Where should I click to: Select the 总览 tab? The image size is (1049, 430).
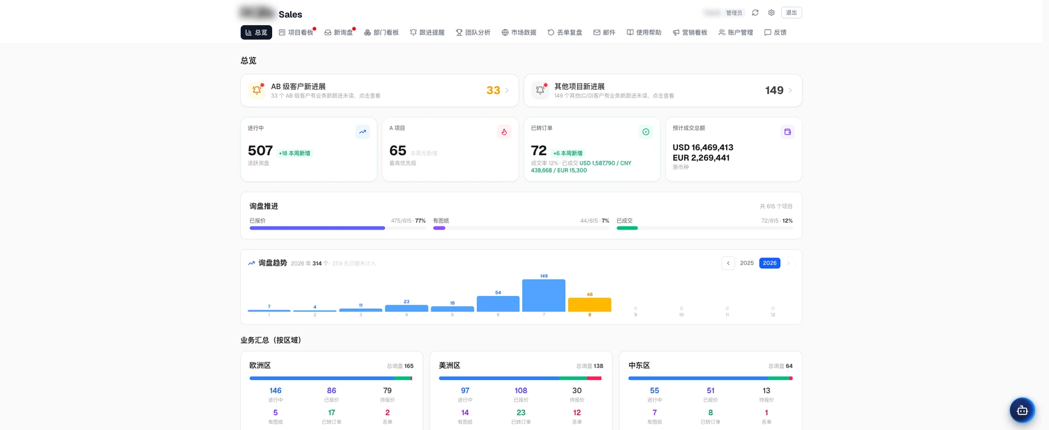click(x=256, y=33)
